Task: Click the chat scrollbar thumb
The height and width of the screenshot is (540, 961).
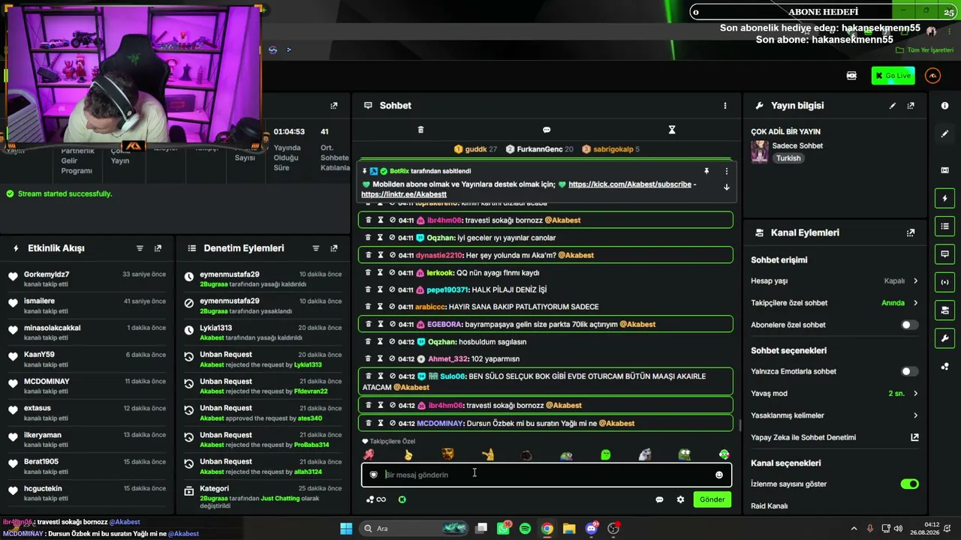Action: point(740,425)
